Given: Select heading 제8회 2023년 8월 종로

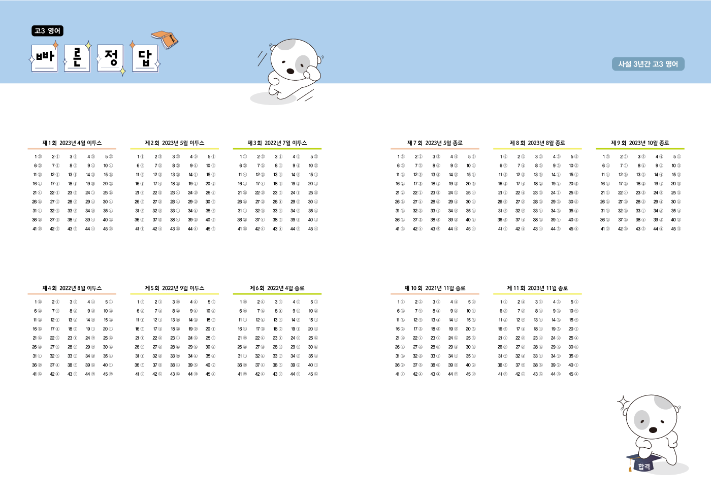Looking at the screenshot, I should 537,143.
